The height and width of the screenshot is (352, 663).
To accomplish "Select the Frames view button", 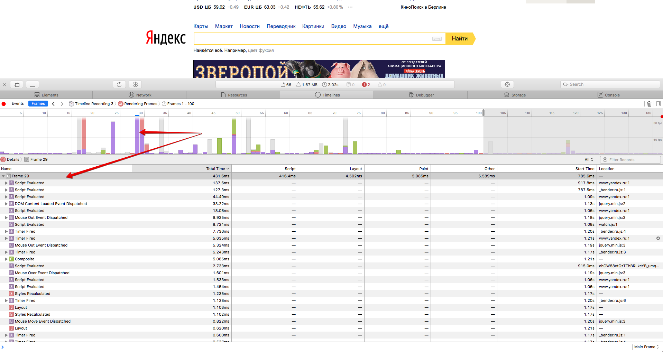I will coord(38,104).
